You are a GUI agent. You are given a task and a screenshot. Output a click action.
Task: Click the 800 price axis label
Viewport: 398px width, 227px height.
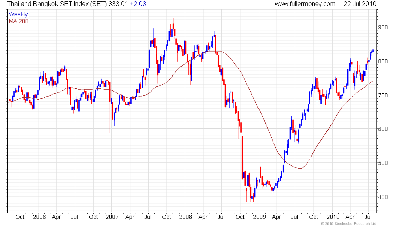click(383, 61)
